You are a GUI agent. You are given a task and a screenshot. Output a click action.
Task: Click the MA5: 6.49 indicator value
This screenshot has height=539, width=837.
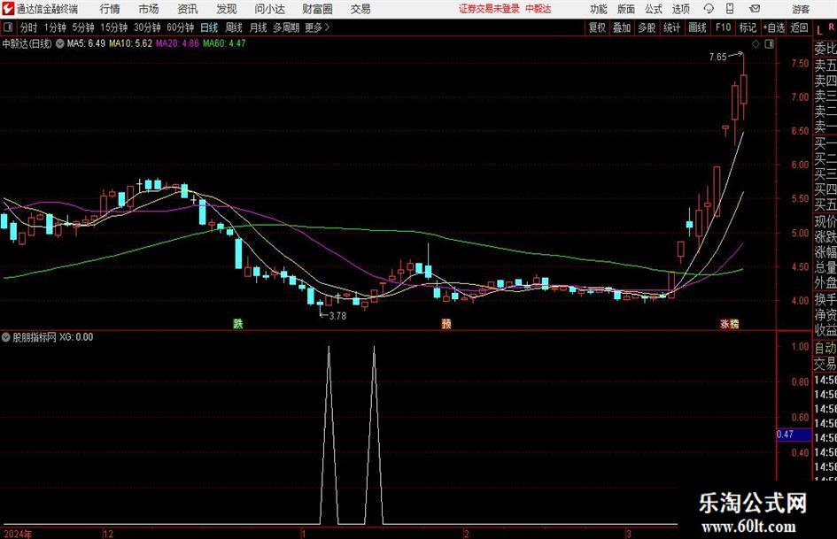86,43
